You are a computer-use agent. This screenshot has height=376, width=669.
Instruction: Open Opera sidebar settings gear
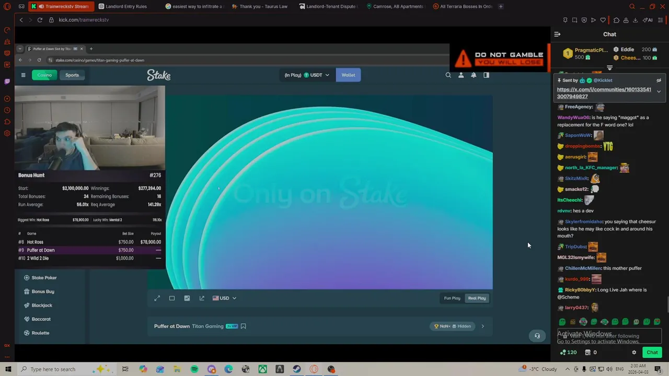[7, 133]
